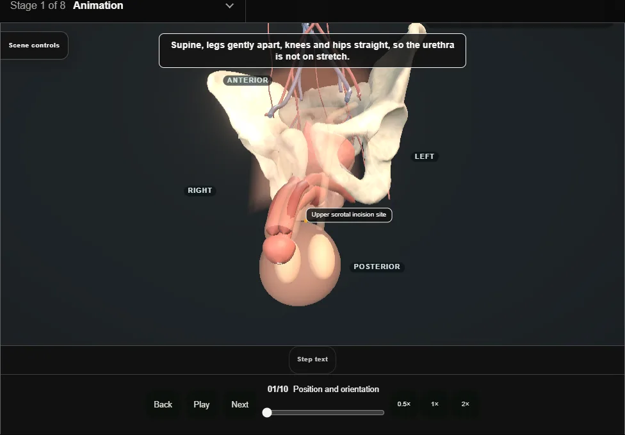This screenshot has height=435, width=625.
Task: Advance to the Next step
Action: tap(240, 405)
